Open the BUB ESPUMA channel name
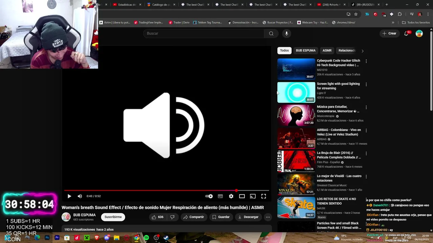 point(84,215)
